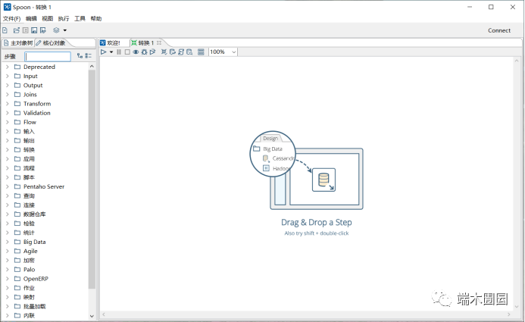Expand the Big Data folder
The width and height of the screenshot is (525, 322).
tap(7, 242)
